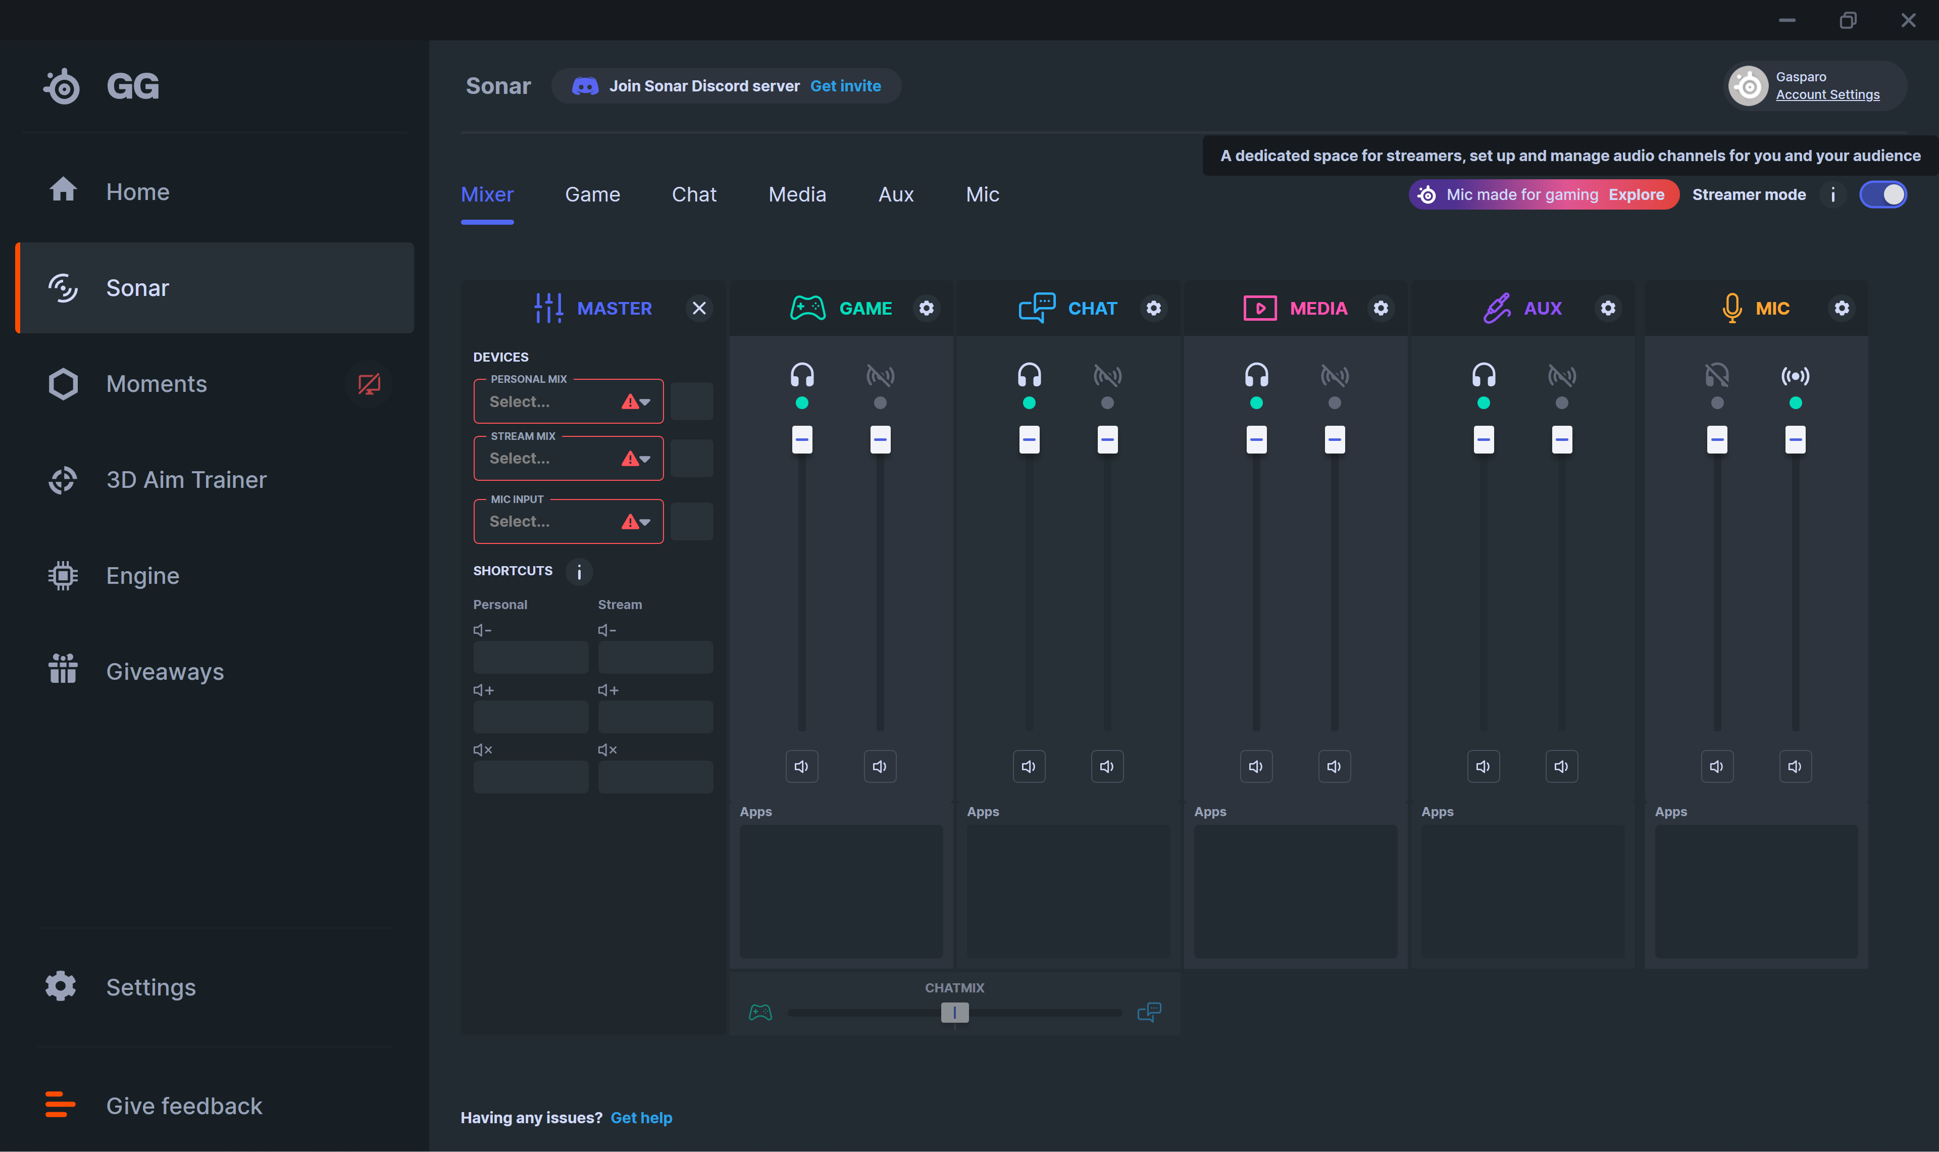Open Settings in sidebar
This screenshot has width=1939, height=1152.
click(x=215, y=987)
